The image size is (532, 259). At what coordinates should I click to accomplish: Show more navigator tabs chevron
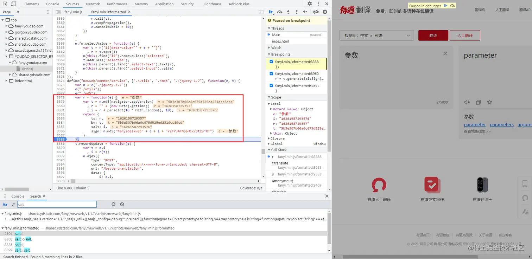pyautogui.click(x=18, y=12)
